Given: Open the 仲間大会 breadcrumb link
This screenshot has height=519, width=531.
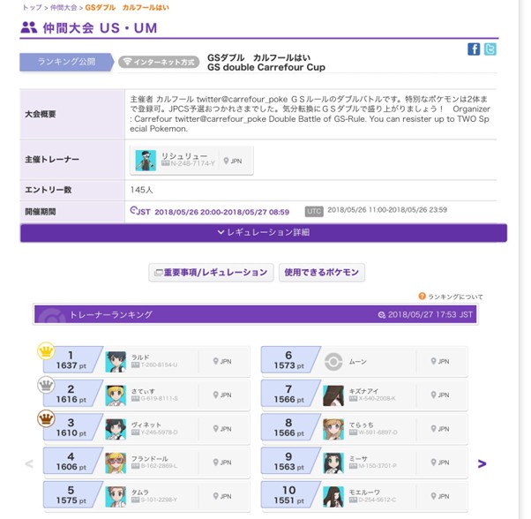Looking at the screenshot, I should pos(64,7).
